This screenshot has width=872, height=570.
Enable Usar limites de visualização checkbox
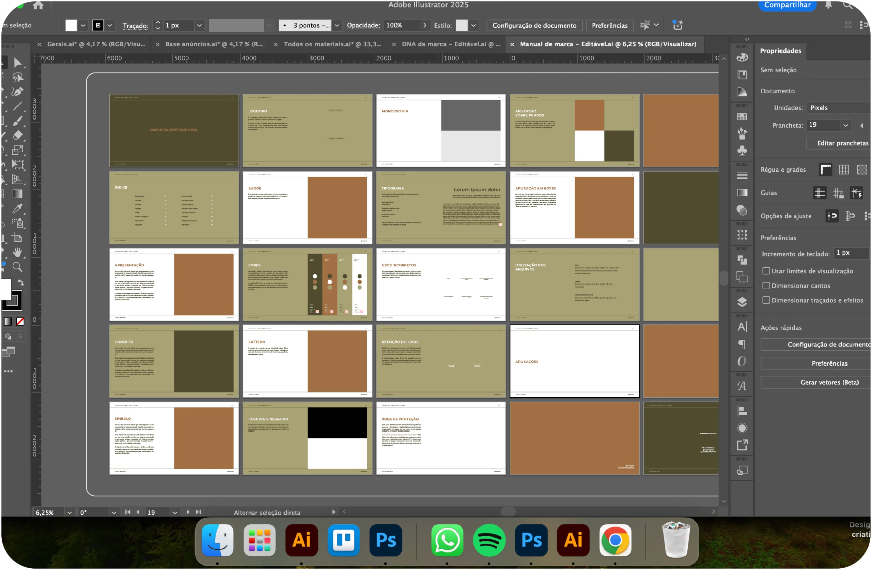point(766,271)
